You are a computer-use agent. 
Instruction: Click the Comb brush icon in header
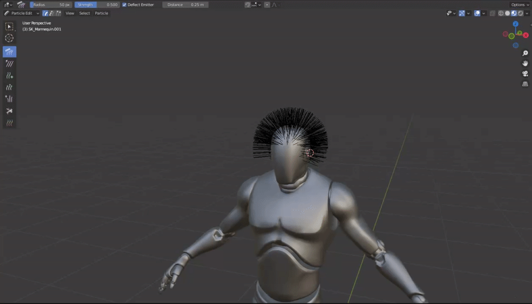point(21,5)
